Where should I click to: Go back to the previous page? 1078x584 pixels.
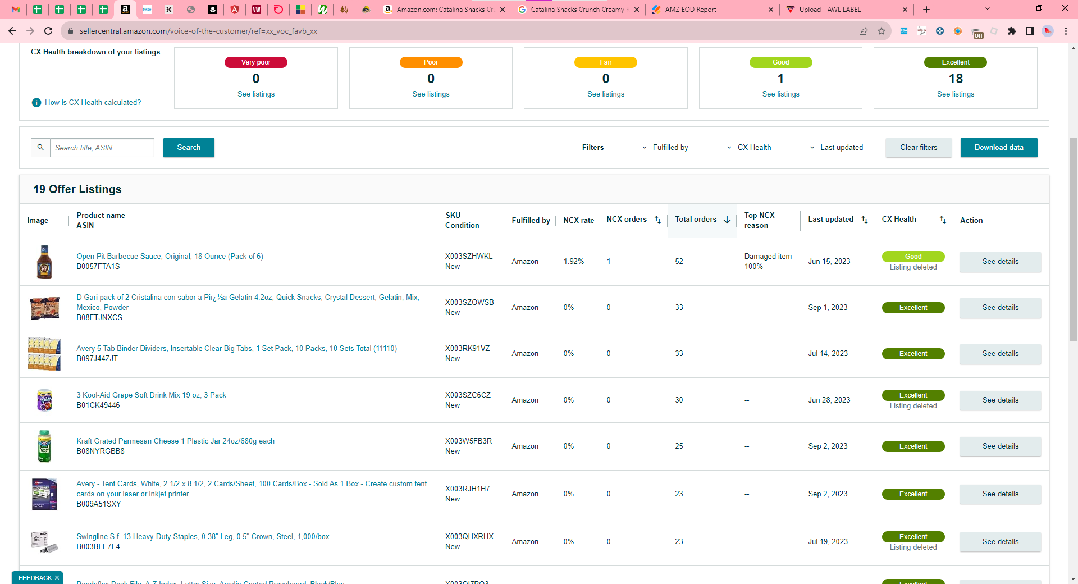coord(12,31)
